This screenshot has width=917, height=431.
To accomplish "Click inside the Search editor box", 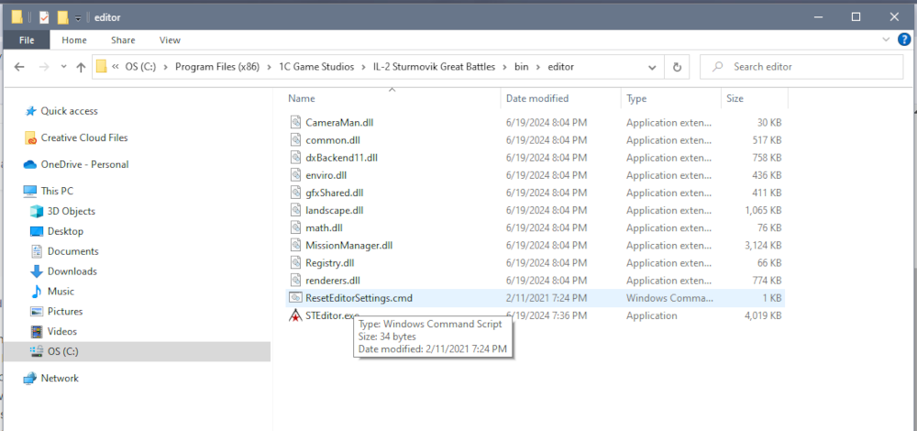I will 807,67.
